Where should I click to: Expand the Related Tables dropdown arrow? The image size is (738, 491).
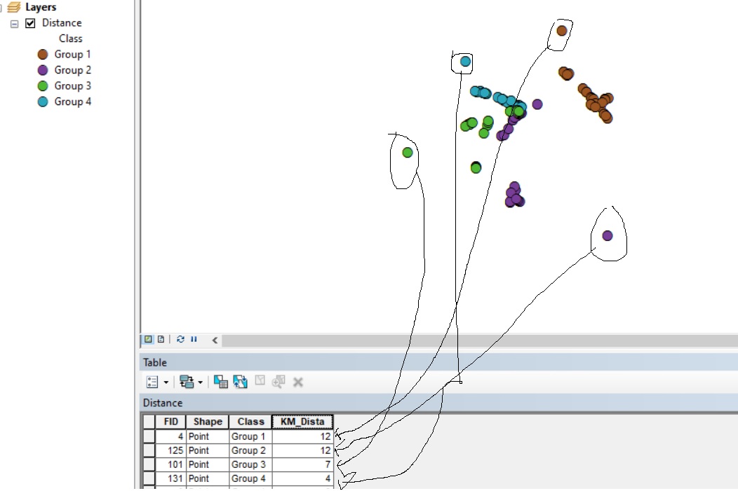[x=201, y=382]
